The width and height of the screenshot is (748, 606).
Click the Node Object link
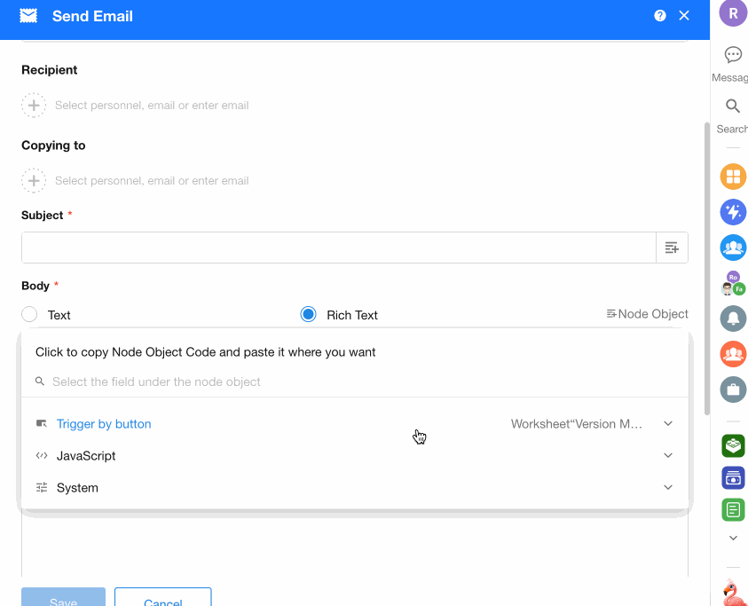point(647,314)
